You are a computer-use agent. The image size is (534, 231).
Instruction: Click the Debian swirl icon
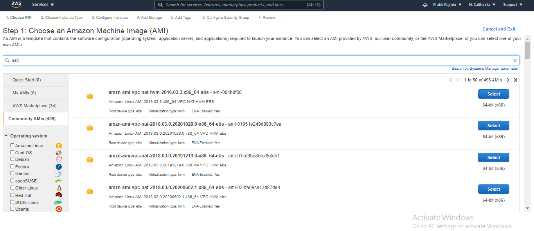(59, 159)
